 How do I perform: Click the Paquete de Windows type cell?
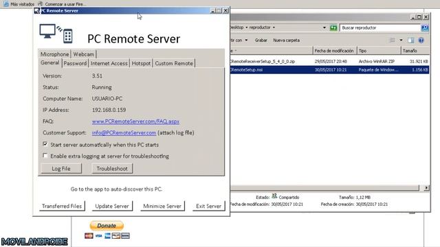[x=378, y=70]
